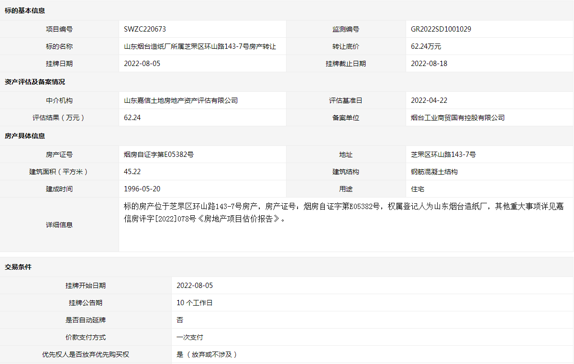
Task: Select the 项目编号 label cell
Action: coord(59,29)
